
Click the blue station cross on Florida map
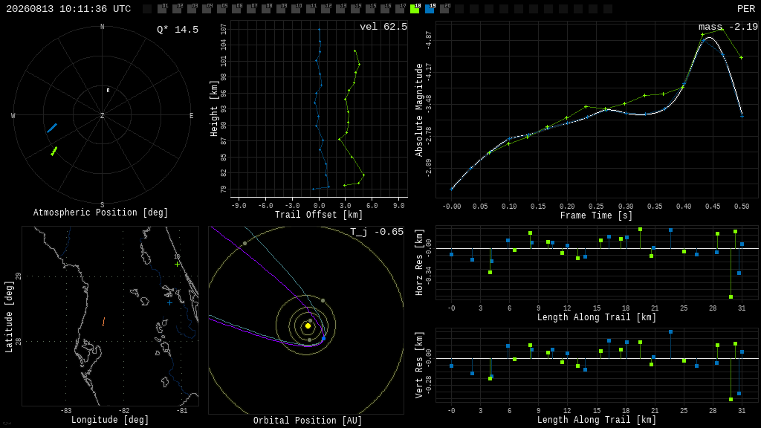pos(169,303)
